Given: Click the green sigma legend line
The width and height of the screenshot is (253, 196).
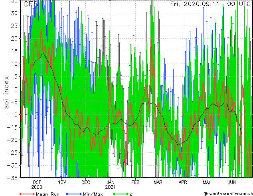Looking at the screenshot, I should point(121,194).
